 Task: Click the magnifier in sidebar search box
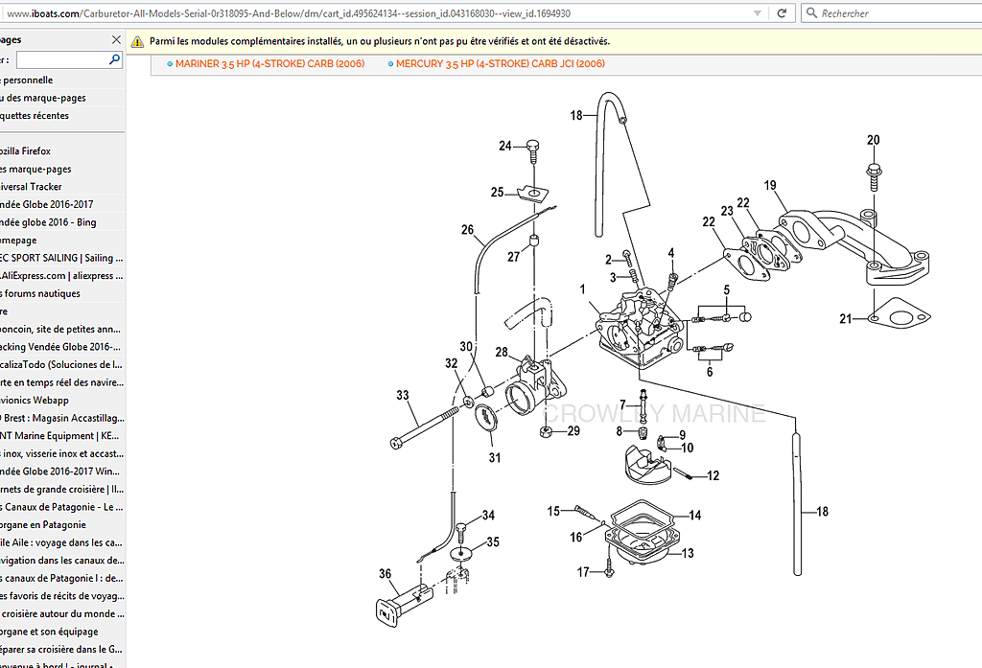(114, 59)
